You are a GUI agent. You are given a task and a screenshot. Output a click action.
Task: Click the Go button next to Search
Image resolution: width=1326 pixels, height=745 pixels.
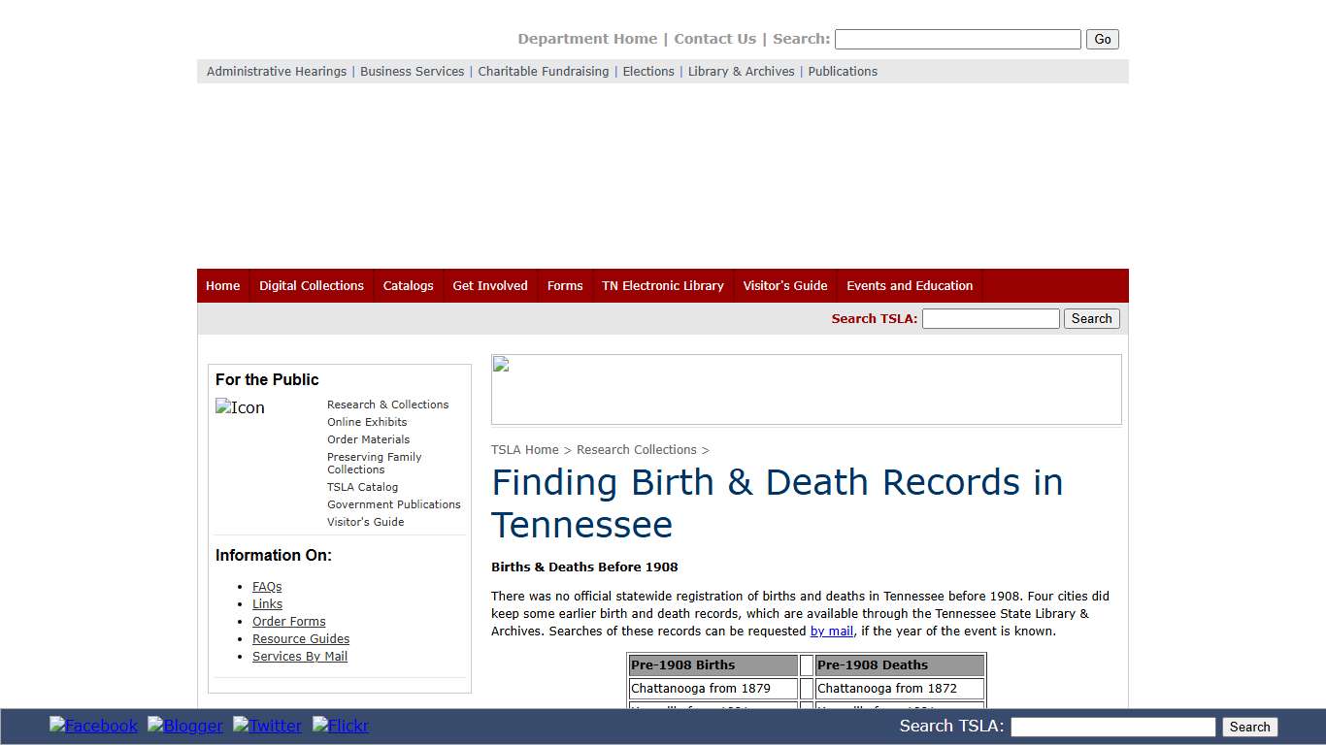[1102, 39]
